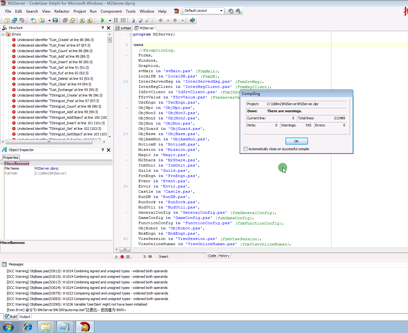Click Remove File from Project icon
Screen dimensions: 408x333
point(90,20)
